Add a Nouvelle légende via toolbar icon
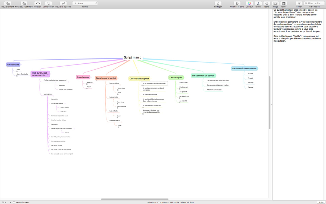The height and width of the screenshot is (204, 326). 63,3
